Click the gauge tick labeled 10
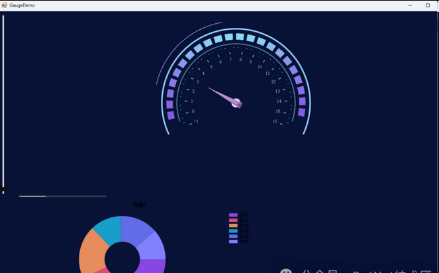 [x=260, y=67]
